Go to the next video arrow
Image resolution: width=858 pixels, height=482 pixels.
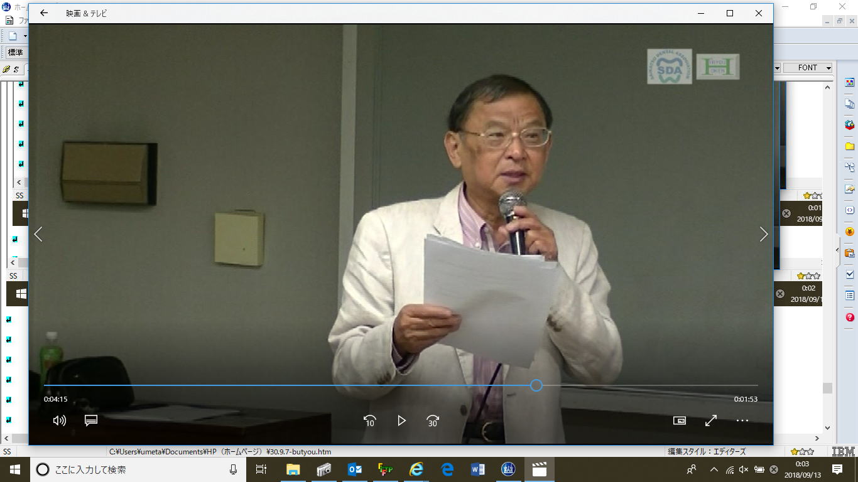763,234
